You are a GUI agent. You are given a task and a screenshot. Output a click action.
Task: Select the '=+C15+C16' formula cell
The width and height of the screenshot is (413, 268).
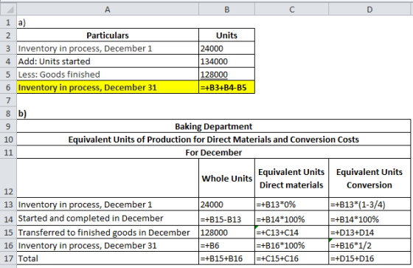tap(291, 258)
